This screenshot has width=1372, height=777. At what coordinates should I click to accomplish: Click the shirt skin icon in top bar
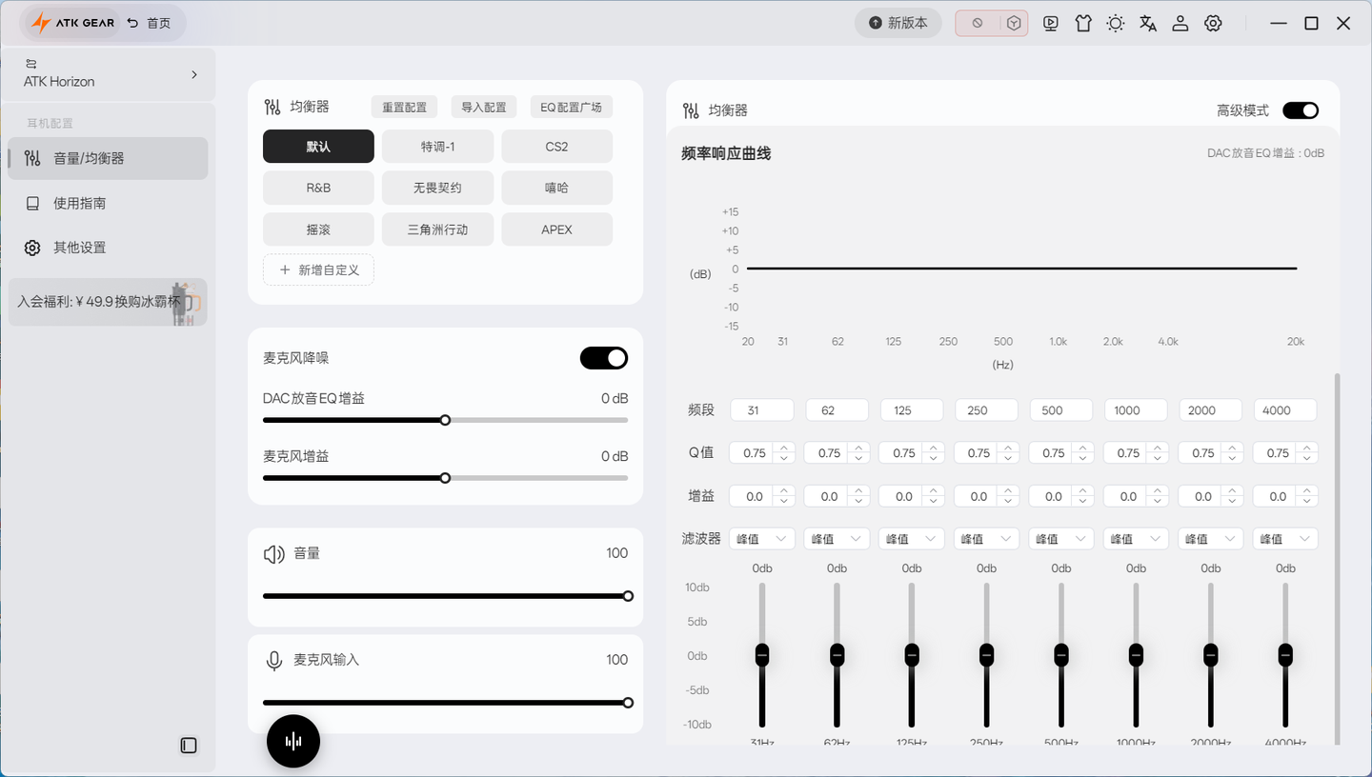[x=1083, y=24]
